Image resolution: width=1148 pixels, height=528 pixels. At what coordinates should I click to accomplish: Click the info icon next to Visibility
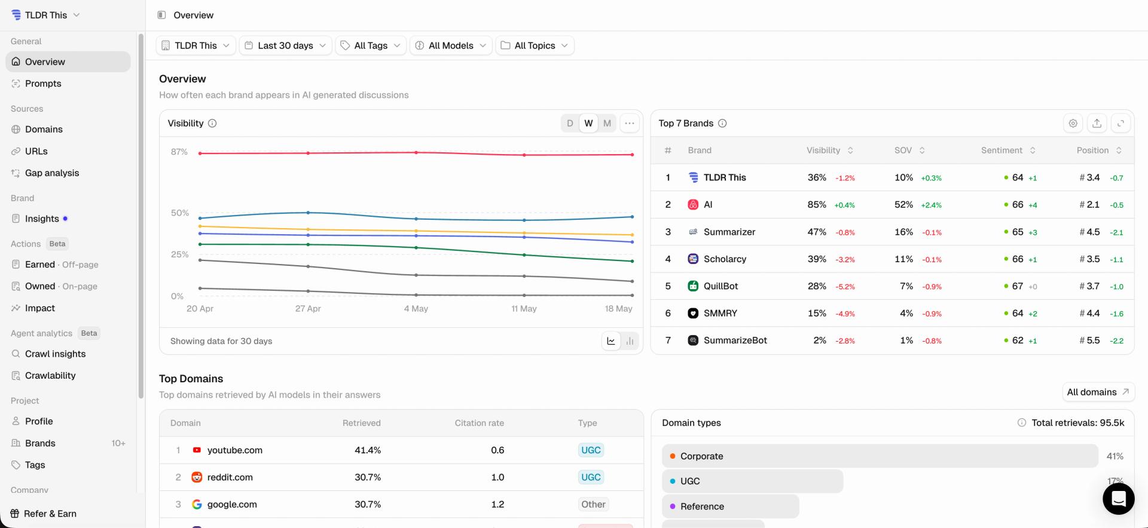point(212,123)
